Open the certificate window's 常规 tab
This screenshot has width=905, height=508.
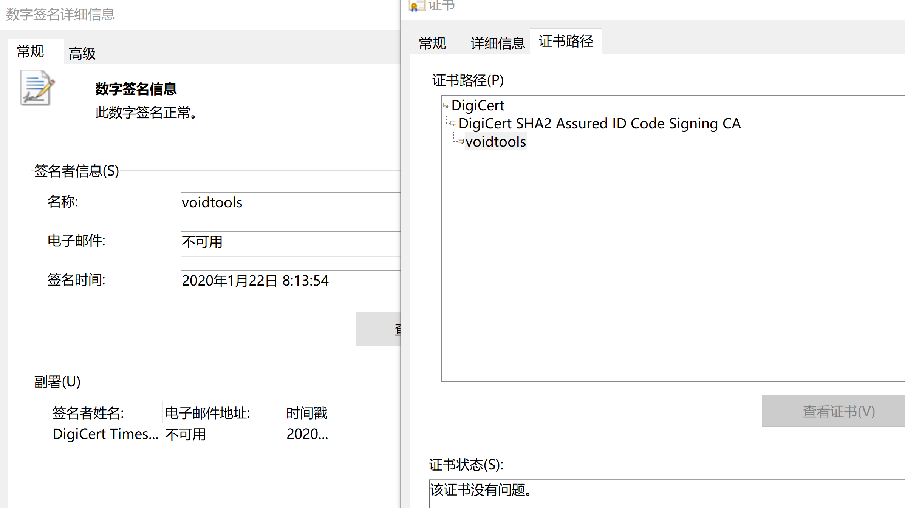[433, 43]
